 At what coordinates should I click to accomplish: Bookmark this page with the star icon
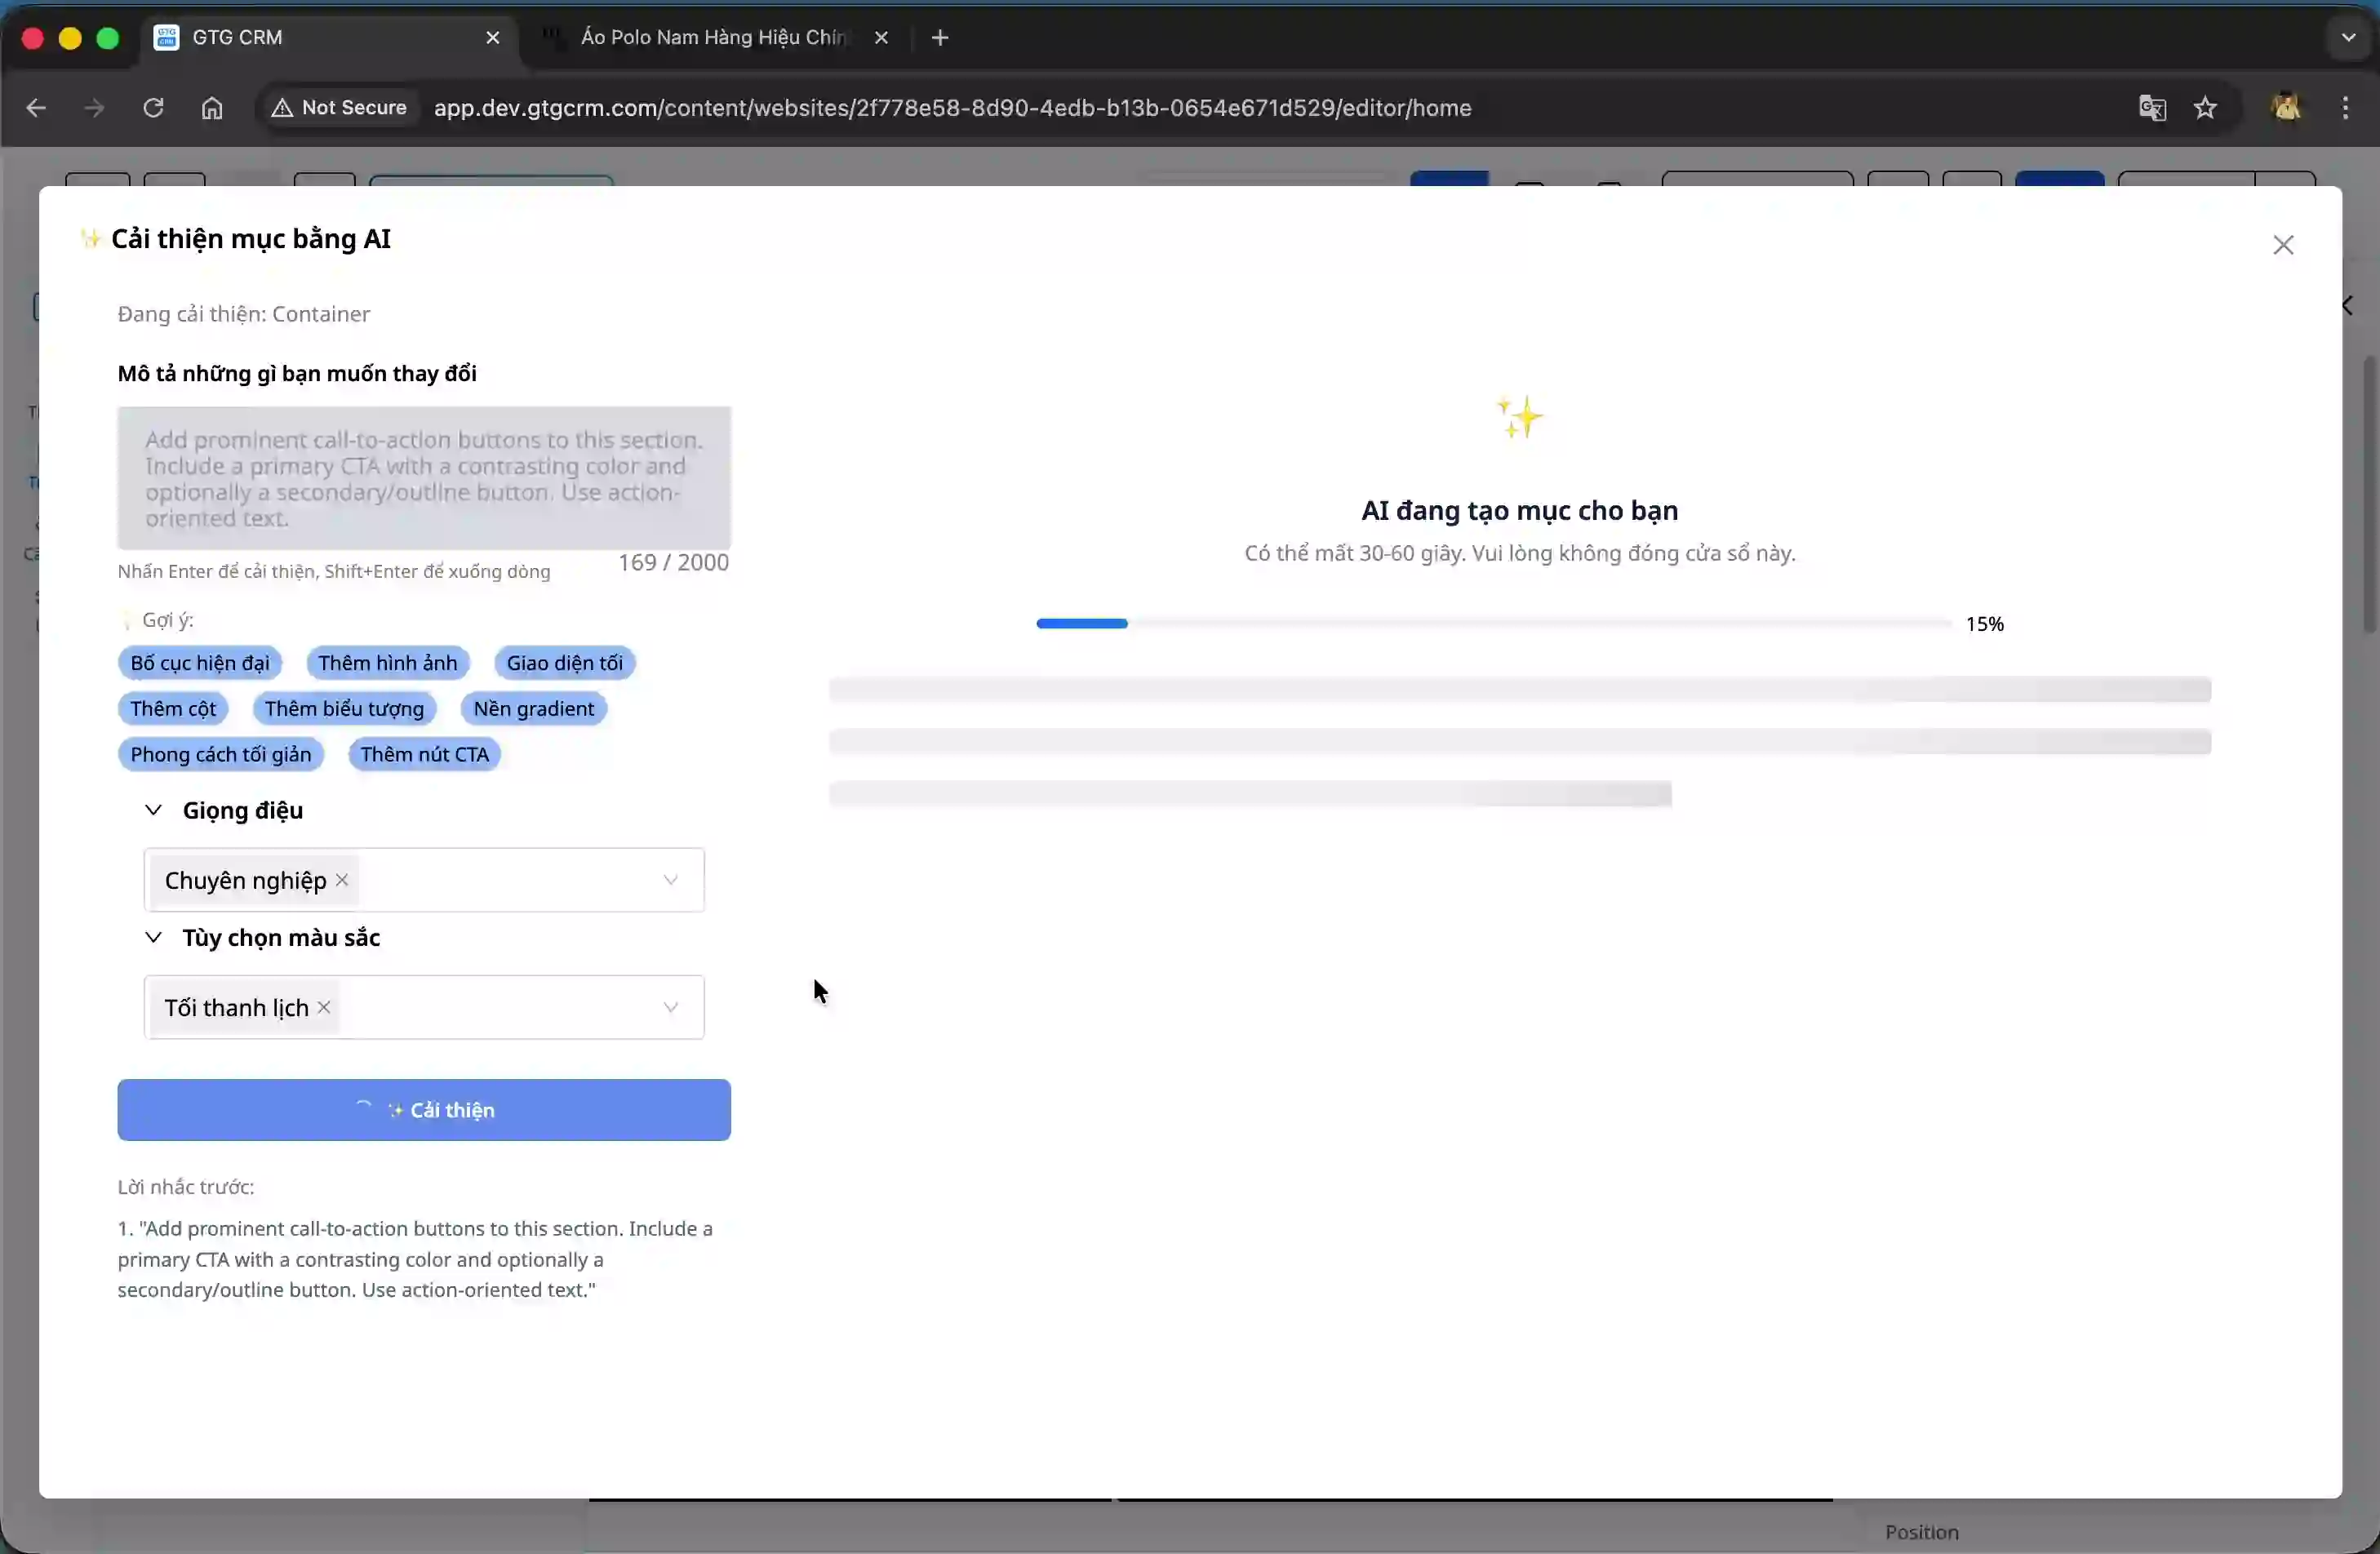pyautogui.click(x=2205, y=108)
